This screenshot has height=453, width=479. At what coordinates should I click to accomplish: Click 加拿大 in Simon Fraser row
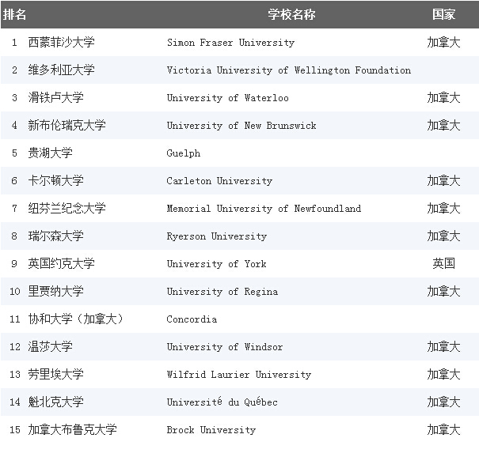[x=443, y=42]
